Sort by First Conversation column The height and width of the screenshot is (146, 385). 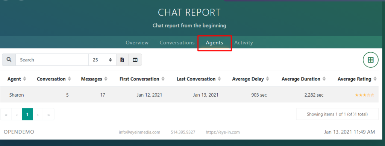[142, 79]
